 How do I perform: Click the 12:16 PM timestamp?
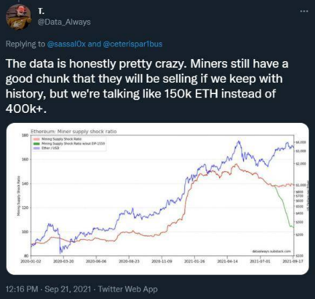click(x=21, y=289)
